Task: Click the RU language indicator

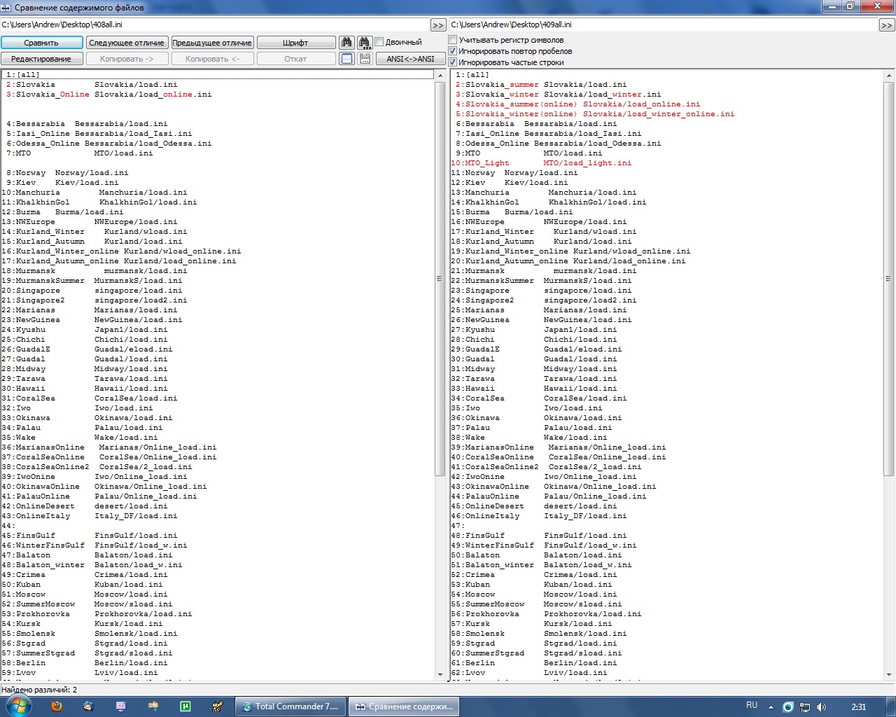Action: [752, 706]
